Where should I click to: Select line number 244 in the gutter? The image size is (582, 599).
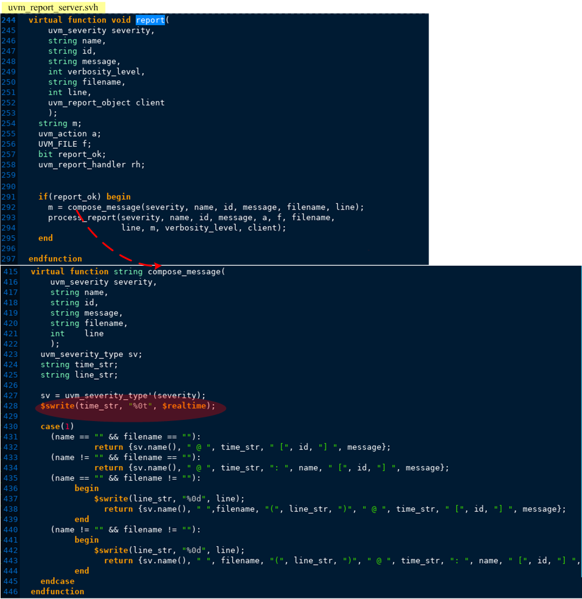pyautogui.click(x=9, y=20)
